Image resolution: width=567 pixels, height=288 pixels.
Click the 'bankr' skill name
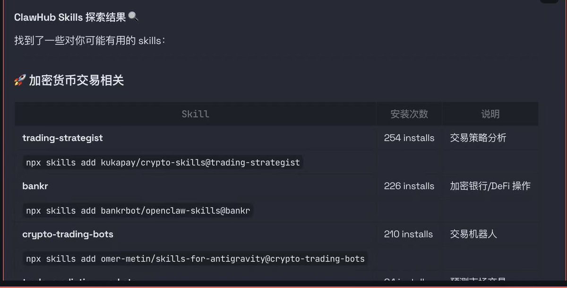pyautogui.click(x=35, y=186)
